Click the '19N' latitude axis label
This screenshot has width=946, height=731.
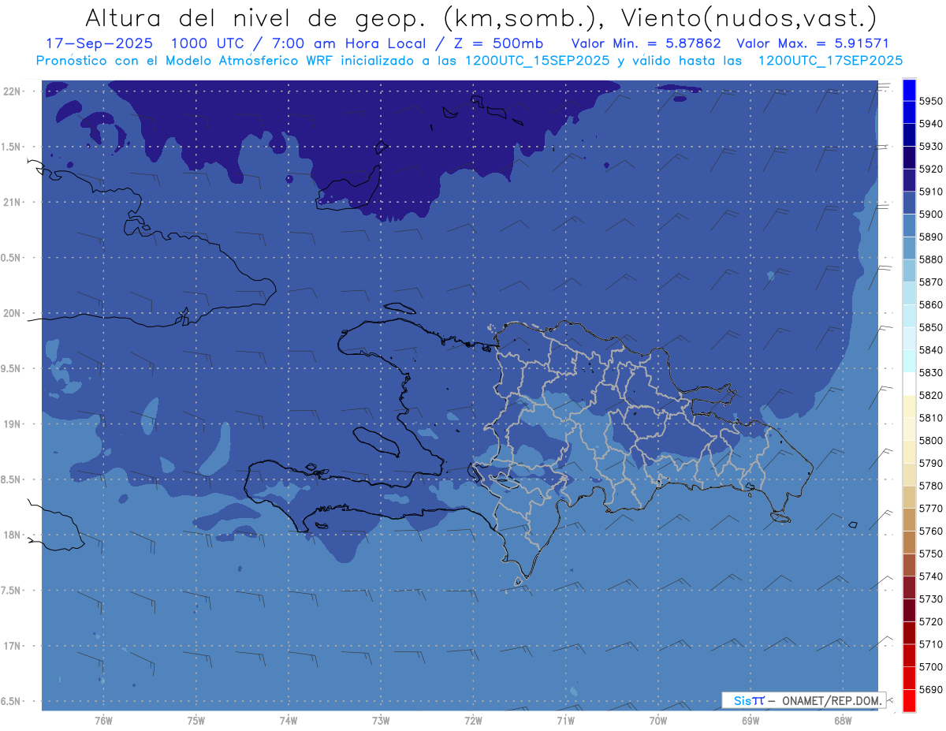click(x=13, y=424)
